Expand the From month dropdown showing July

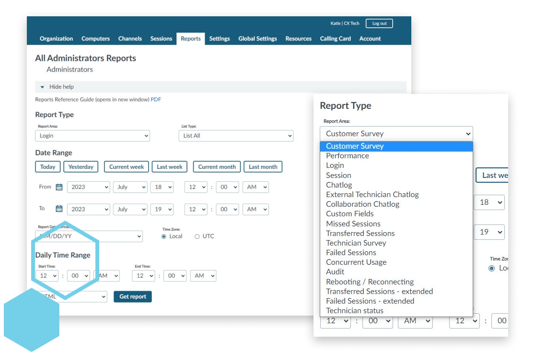[130, 187]
